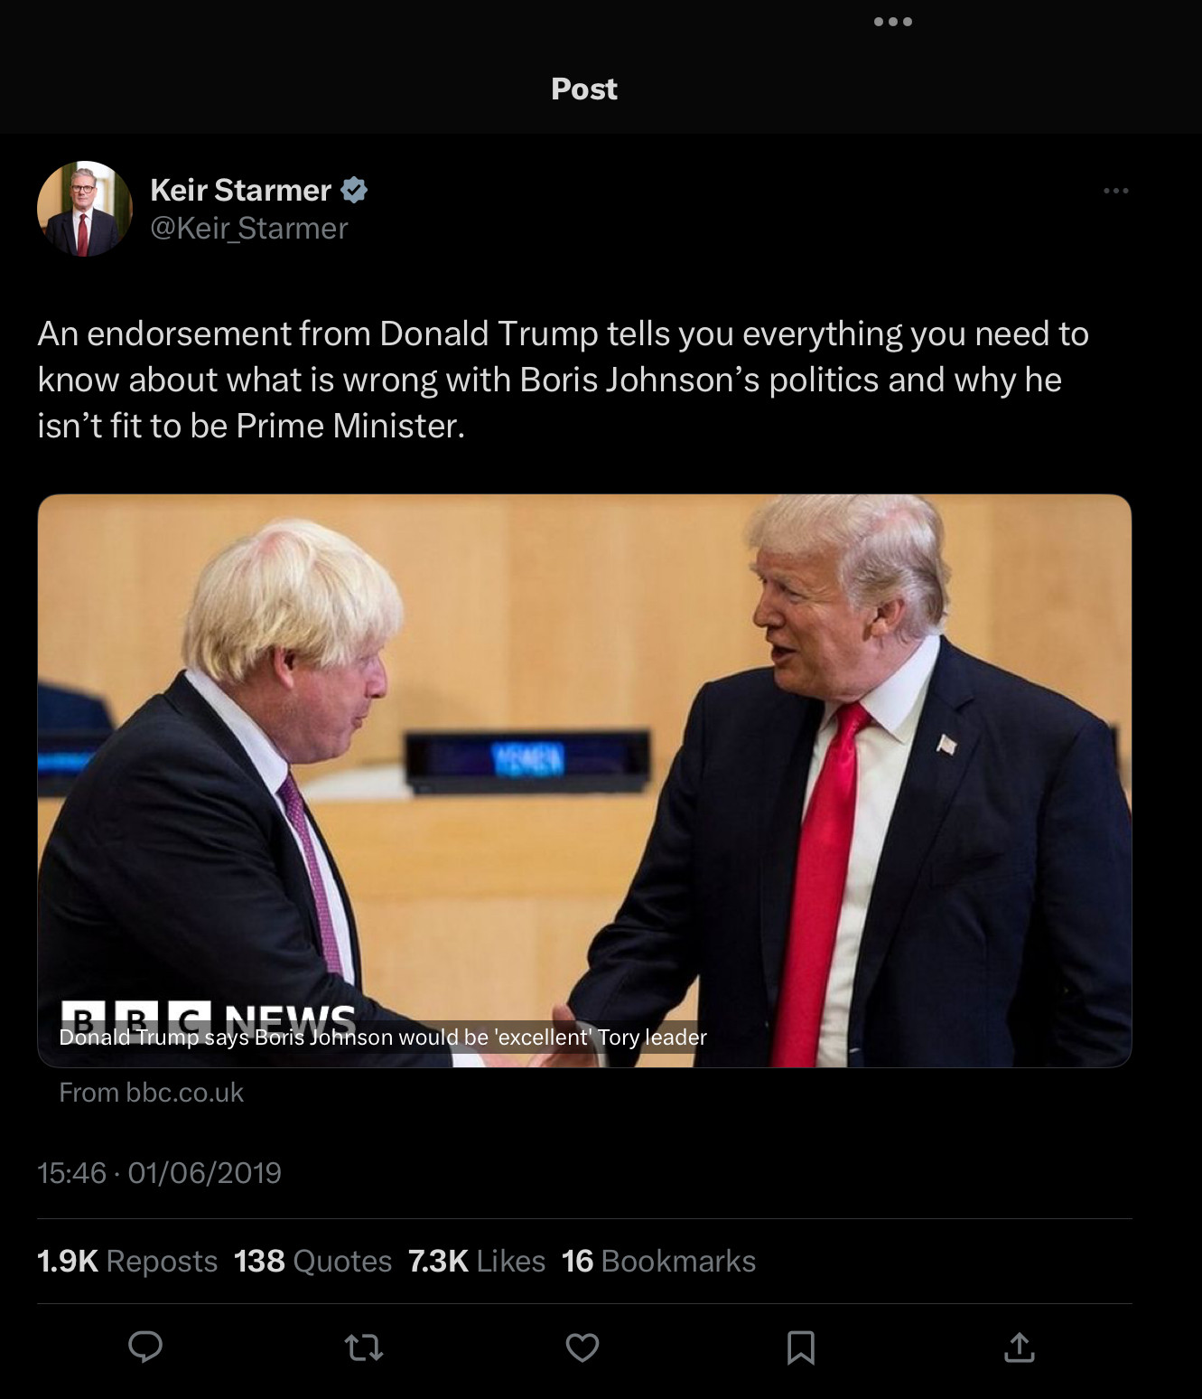
Task: Open the 'From bbc.co.uk' source link
Action: tap(152, 1093)
